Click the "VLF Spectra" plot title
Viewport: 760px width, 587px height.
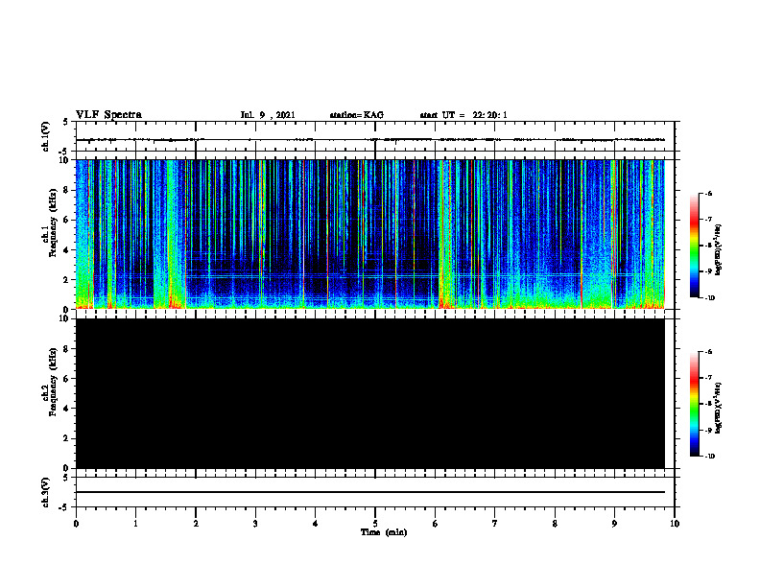pos(108,115)
